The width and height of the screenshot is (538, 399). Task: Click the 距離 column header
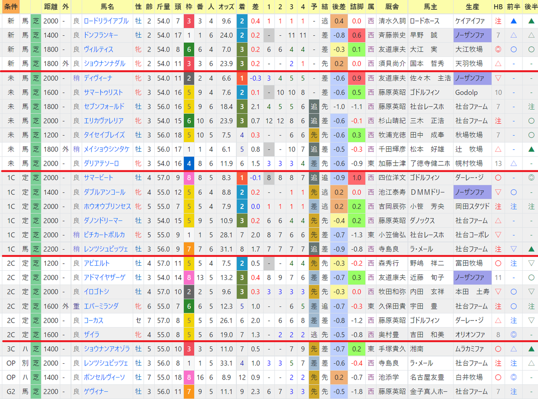point(50,7)
